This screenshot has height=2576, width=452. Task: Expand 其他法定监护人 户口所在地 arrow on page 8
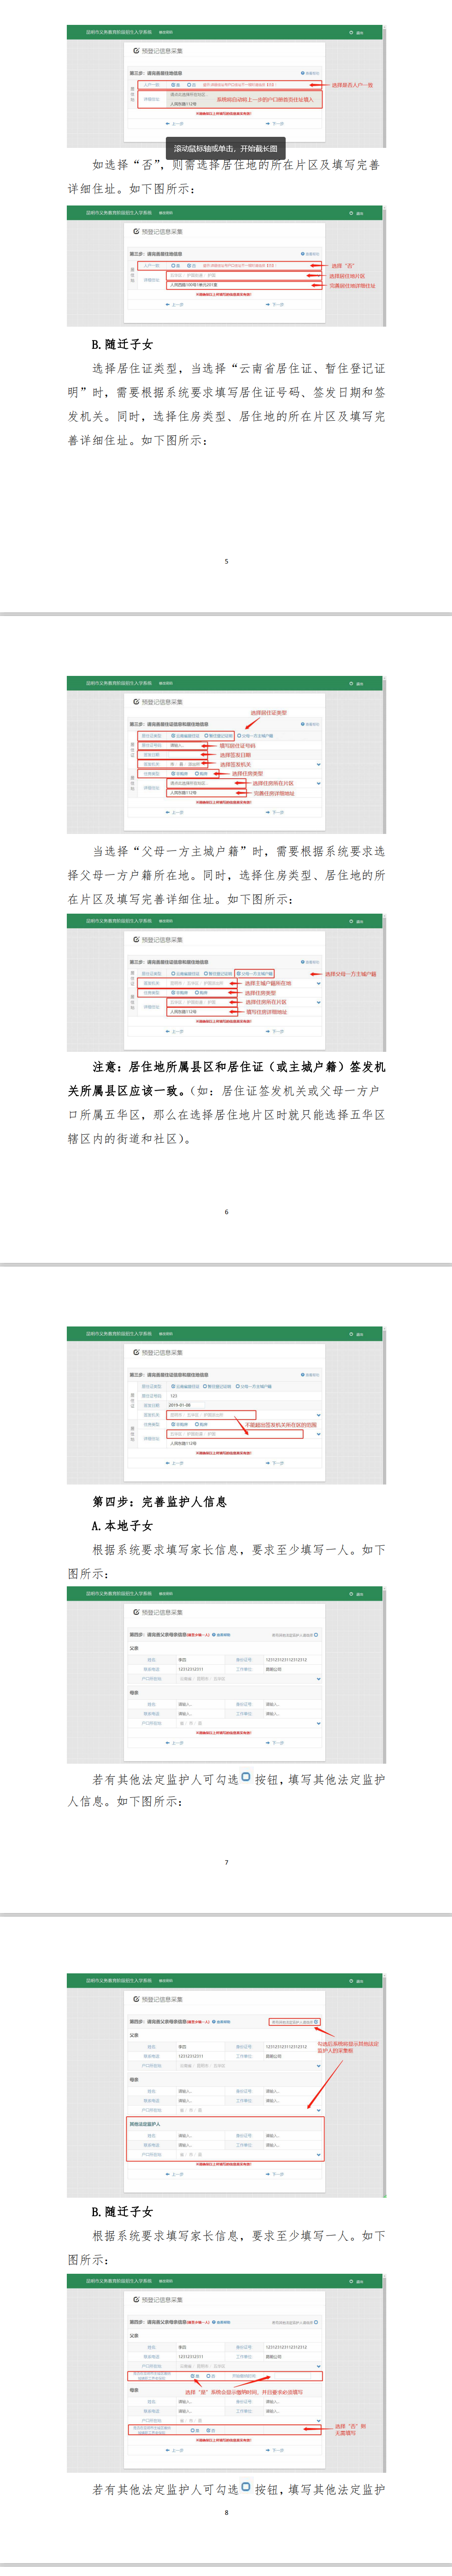point(318,2155)
